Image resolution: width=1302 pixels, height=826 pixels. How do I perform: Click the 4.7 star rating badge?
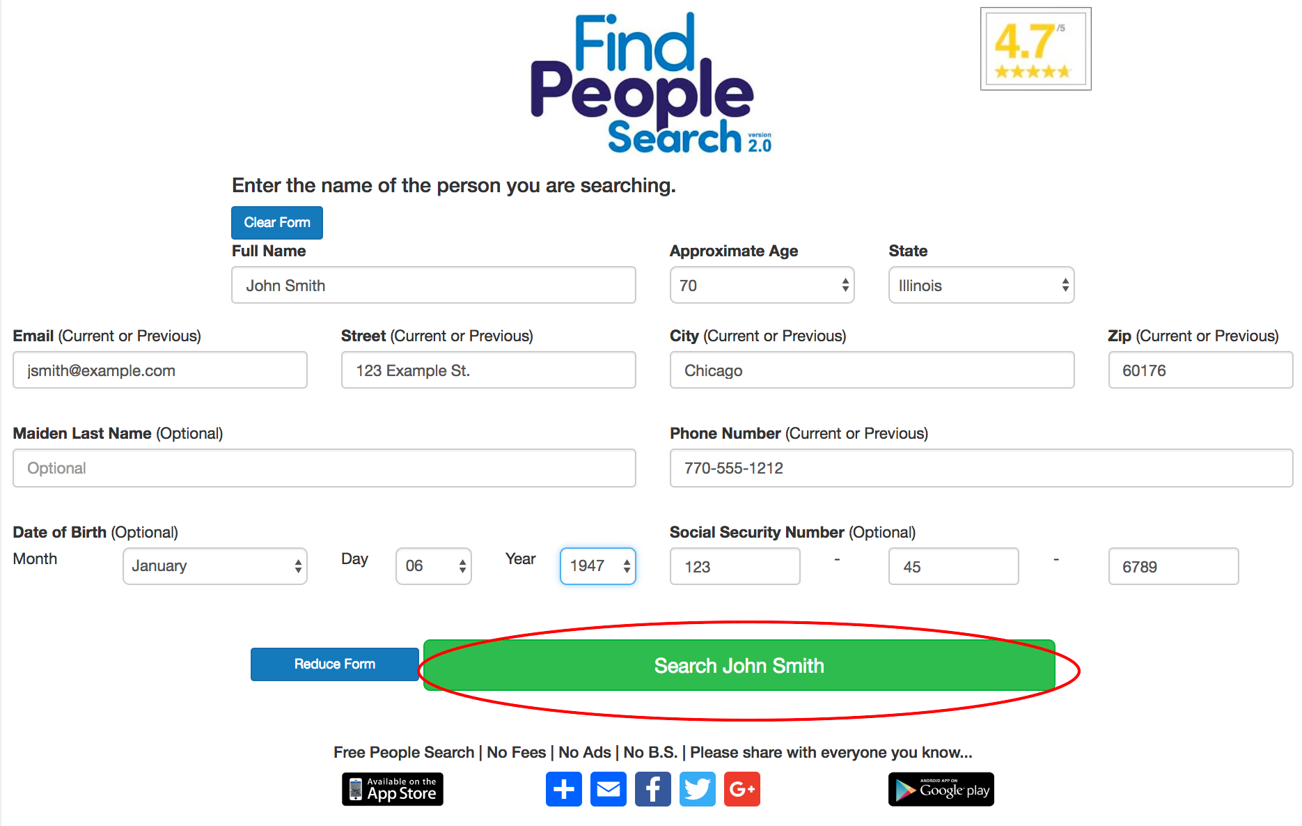point(1035,49)
